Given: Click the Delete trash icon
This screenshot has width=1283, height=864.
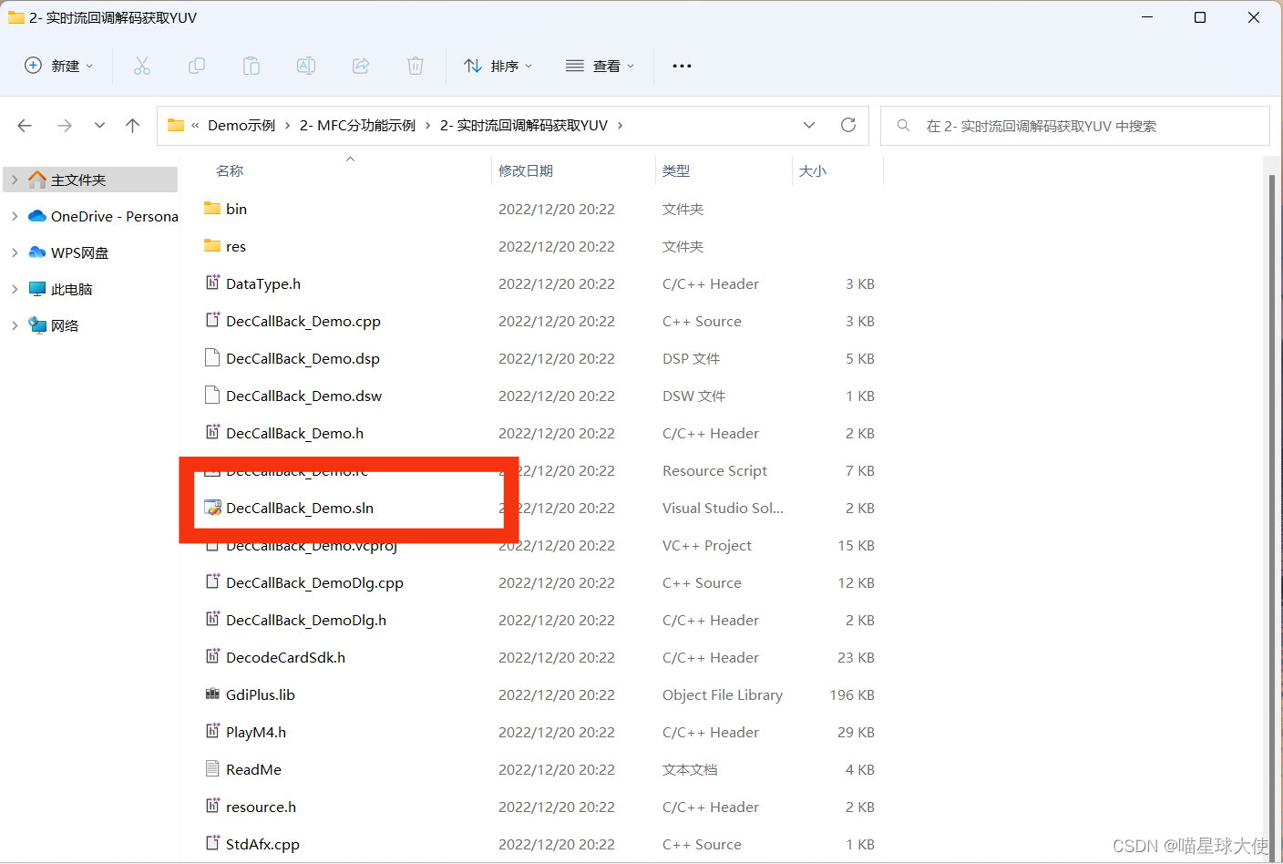Looking at the screenshot, I should 416,66.
